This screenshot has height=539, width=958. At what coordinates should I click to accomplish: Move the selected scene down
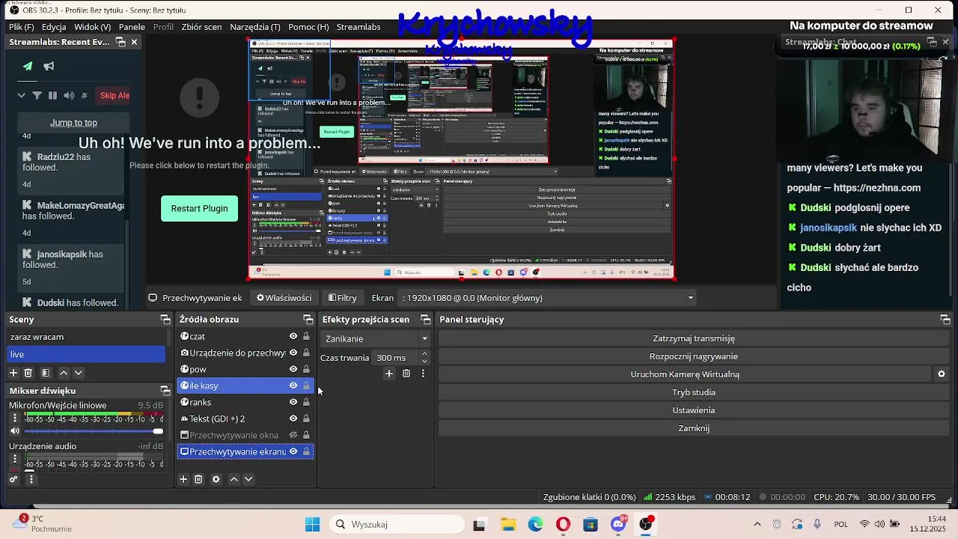pos(78,372)
